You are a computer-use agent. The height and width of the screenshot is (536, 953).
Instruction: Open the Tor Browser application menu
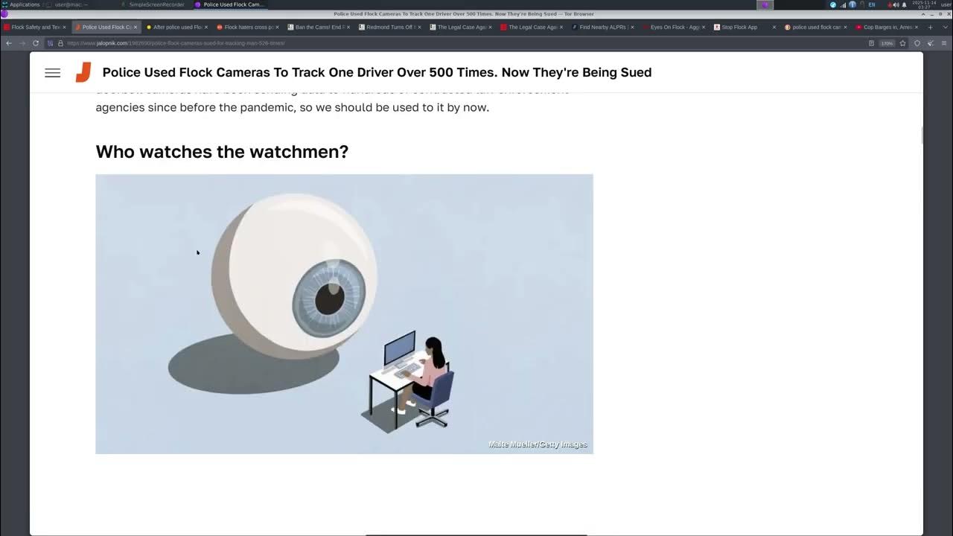click(943, 43)
